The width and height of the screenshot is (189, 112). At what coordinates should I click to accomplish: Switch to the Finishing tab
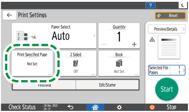(x=44, y=85)
